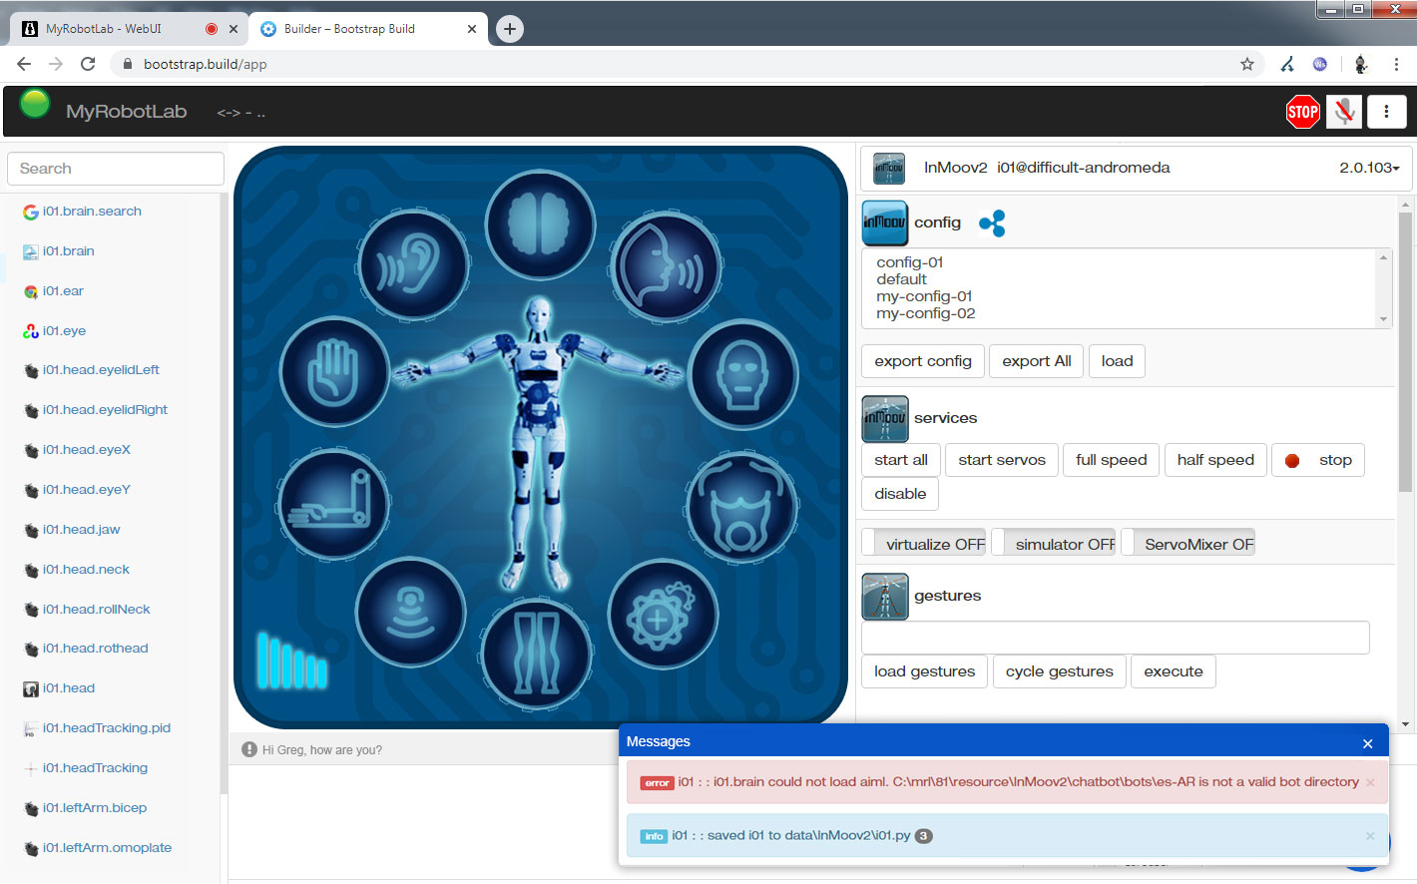Click the red STOP sign icon
1417x884 pixels.
click(x=1302, y=112)
